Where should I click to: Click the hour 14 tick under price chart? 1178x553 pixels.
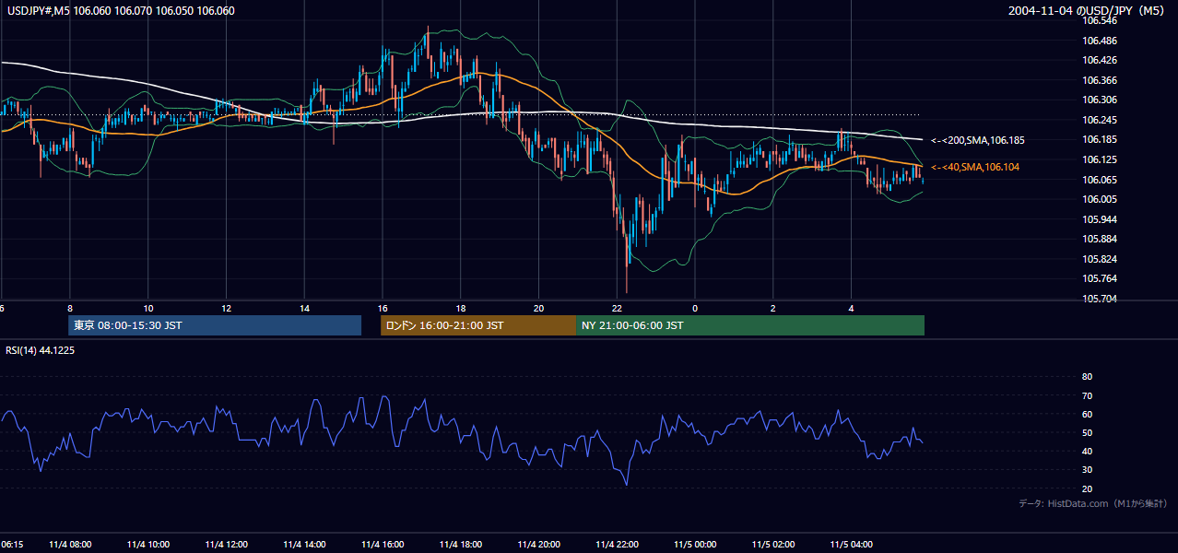(x=304, y=308)
